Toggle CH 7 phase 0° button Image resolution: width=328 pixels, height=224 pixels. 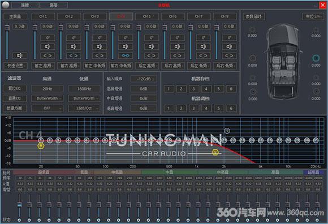[203, 38]
